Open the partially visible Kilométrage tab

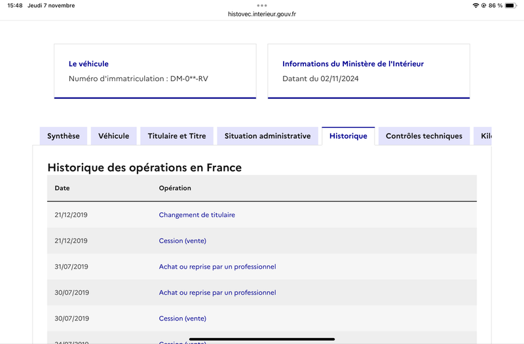click(483, 136)
